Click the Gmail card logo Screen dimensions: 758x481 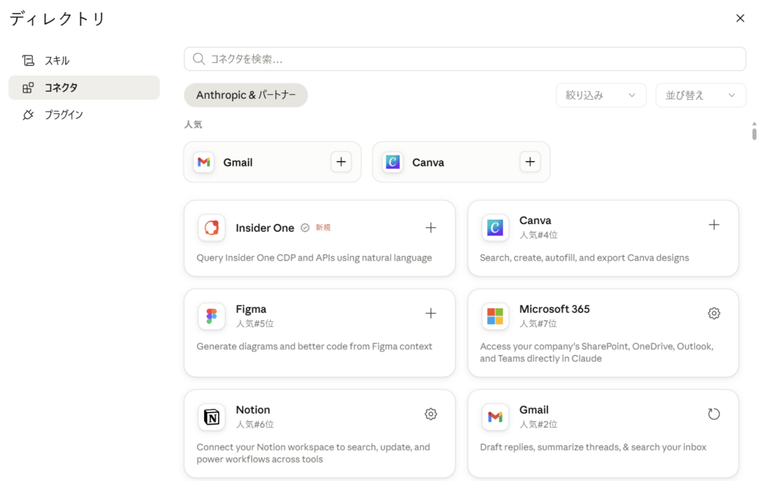click(495, 417)
